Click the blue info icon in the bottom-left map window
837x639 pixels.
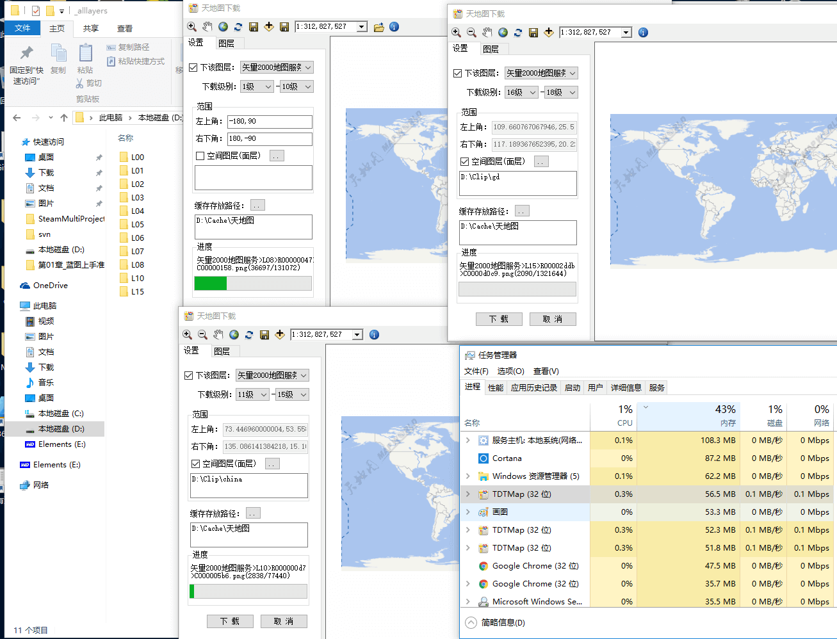pyautogui.click(x=375, y=335)
